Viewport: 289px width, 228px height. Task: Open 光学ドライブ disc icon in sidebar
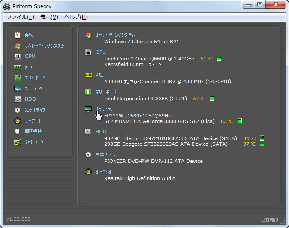pos(18,110)
